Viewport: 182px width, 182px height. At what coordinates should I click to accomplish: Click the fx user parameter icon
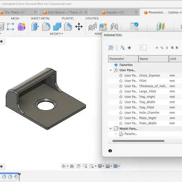click(x=122, y=48)
